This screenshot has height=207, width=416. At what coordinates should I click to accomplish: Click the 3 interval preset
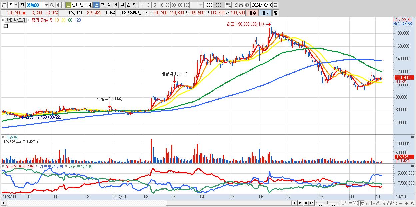[x=148, y=5]
